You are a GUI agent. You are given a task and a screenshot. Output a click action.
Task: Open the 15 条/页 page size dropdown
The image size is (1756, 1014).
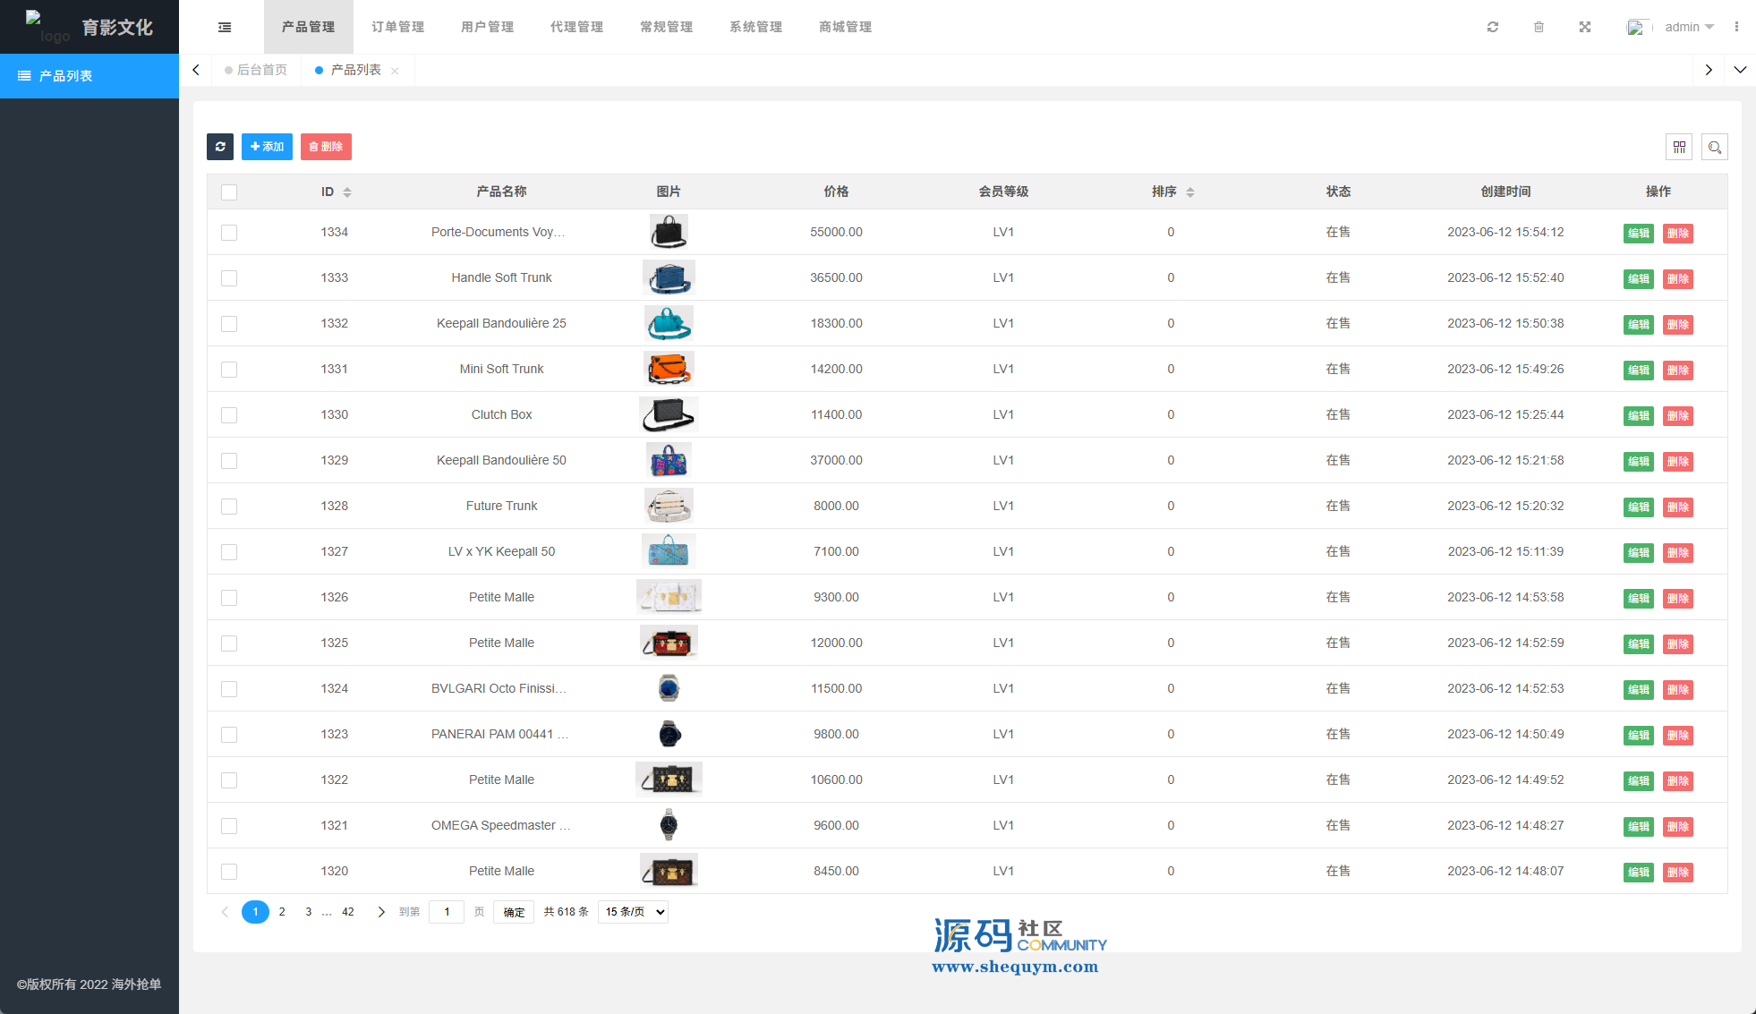(x=633, y=912)
